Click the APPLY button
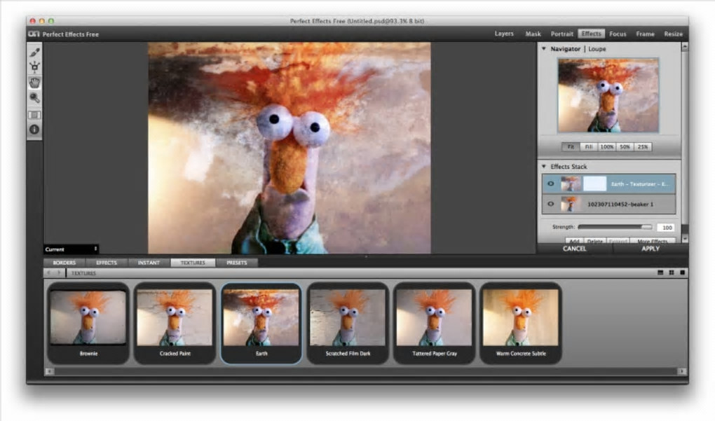Screen dimensions: 715x421 click(x=651, y=249)
